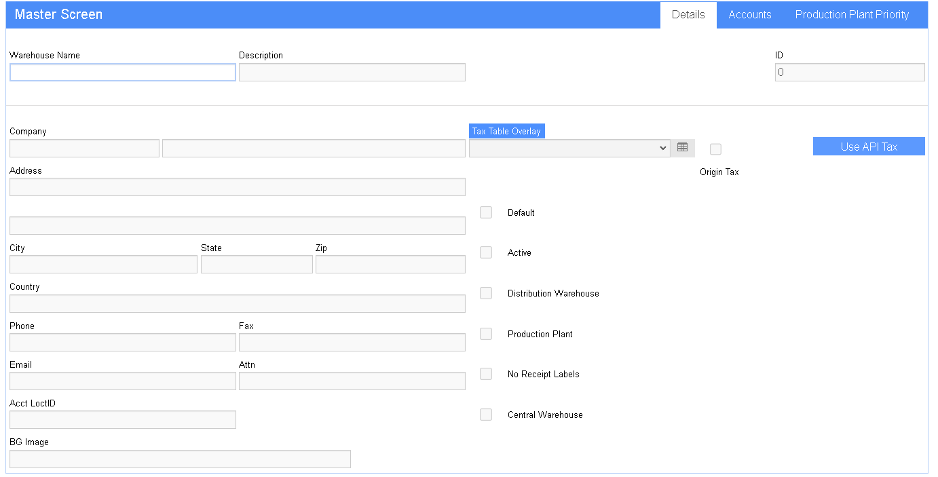The image size is (938, 477).
Task: Click into the City field
Action: coord(103,265)
